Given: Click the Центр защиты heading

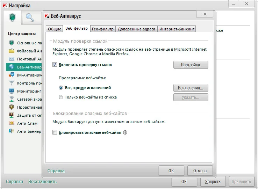Looking at the screenshot, I should tap(22, 34).
